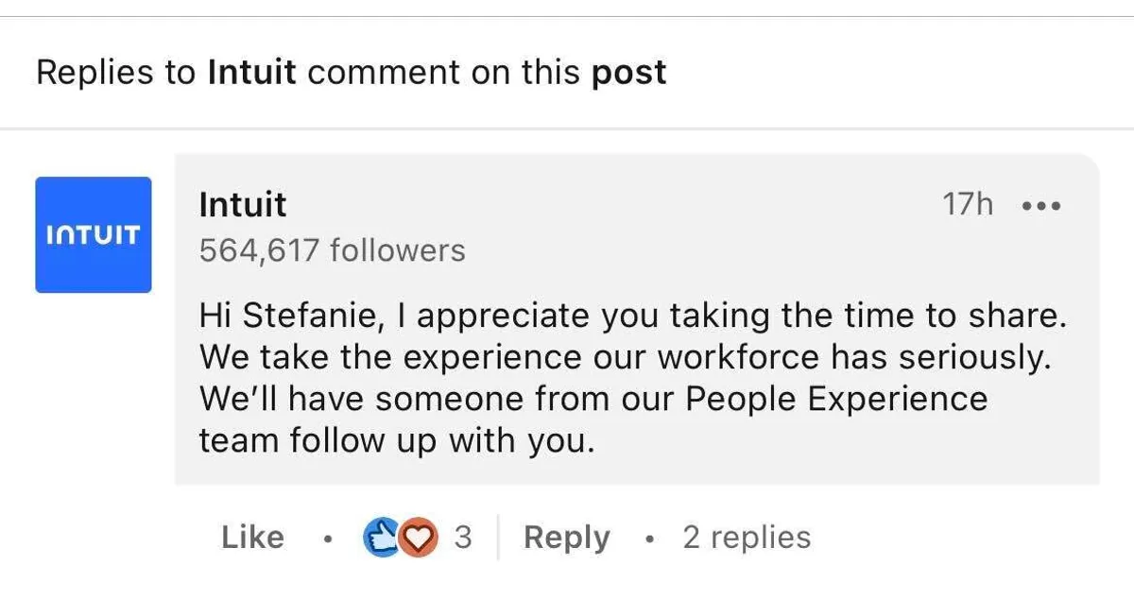The image size is (1134, 599).
Task: View reactions by clicking the count 3
Action: click(x=462, y=538)
